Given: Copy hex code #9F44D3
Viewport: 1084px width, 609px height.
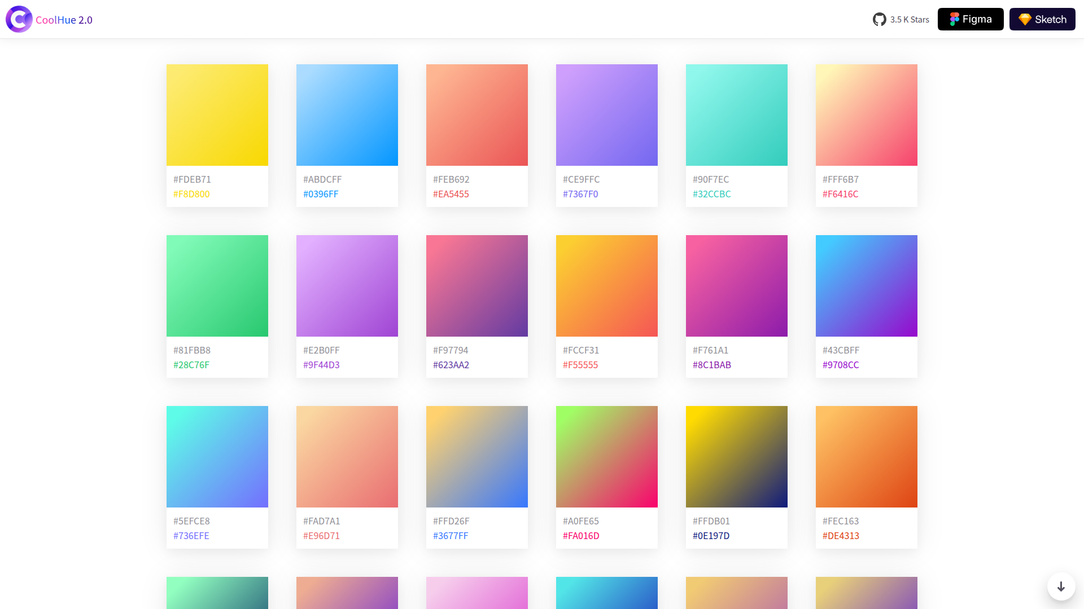Looking at the screenshot, I should [x=321, y=365].
